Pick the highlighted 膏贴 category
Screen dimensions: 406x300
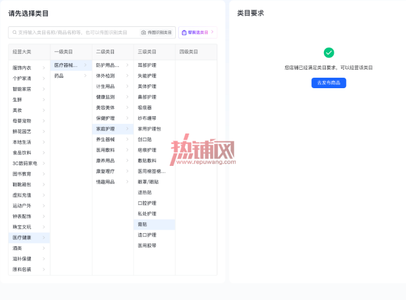click(154, 225)
